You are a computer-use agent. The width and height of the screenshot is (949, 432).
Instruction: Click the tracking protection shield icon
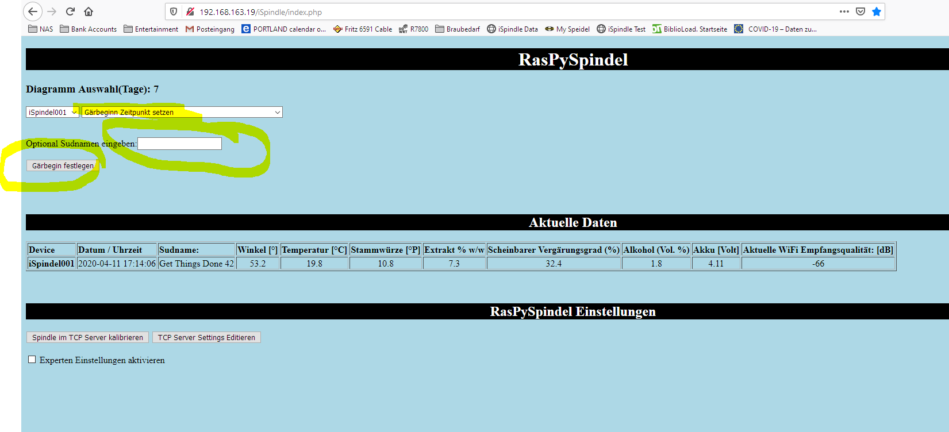pyautogui.click(x=174, y=11)
